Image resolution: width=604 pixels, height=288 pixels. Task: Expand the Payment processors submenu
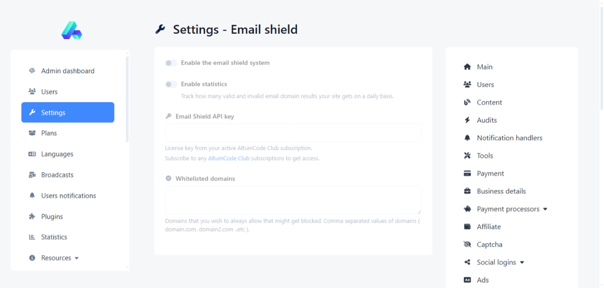pyautogui.click(x=512, y=209)
